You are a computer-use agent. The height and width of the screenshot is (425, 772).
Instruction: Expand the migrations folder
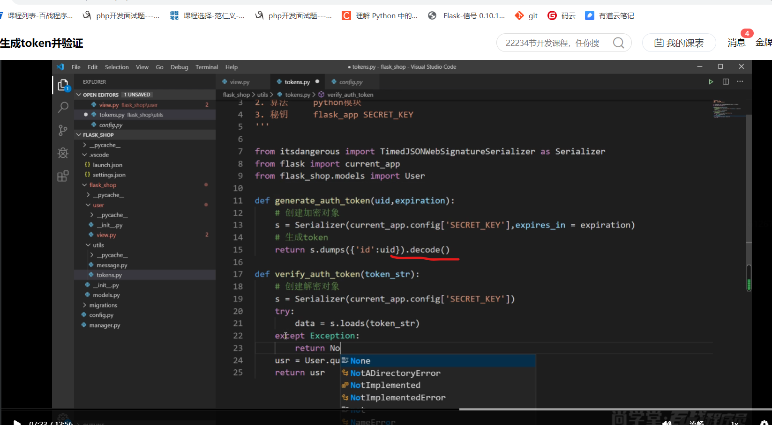[x=85, y=305]
